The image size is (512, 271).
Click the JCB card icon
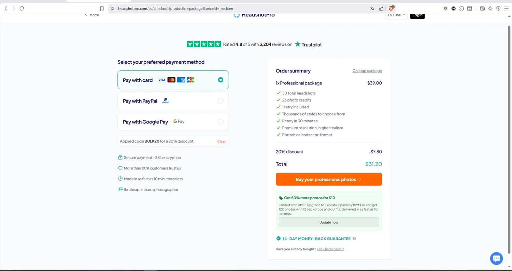pyautogui.click(x=190, y=80)
